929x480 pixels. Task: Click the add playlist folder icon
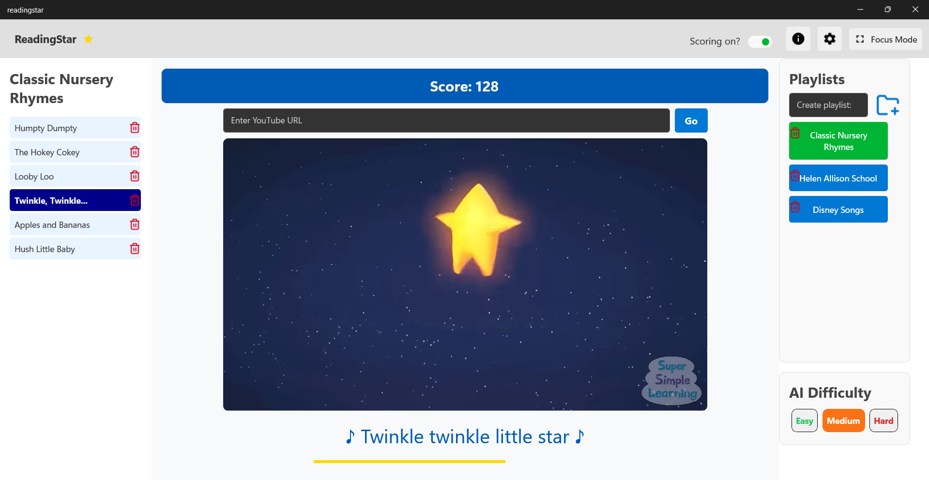tap(888, 105)
